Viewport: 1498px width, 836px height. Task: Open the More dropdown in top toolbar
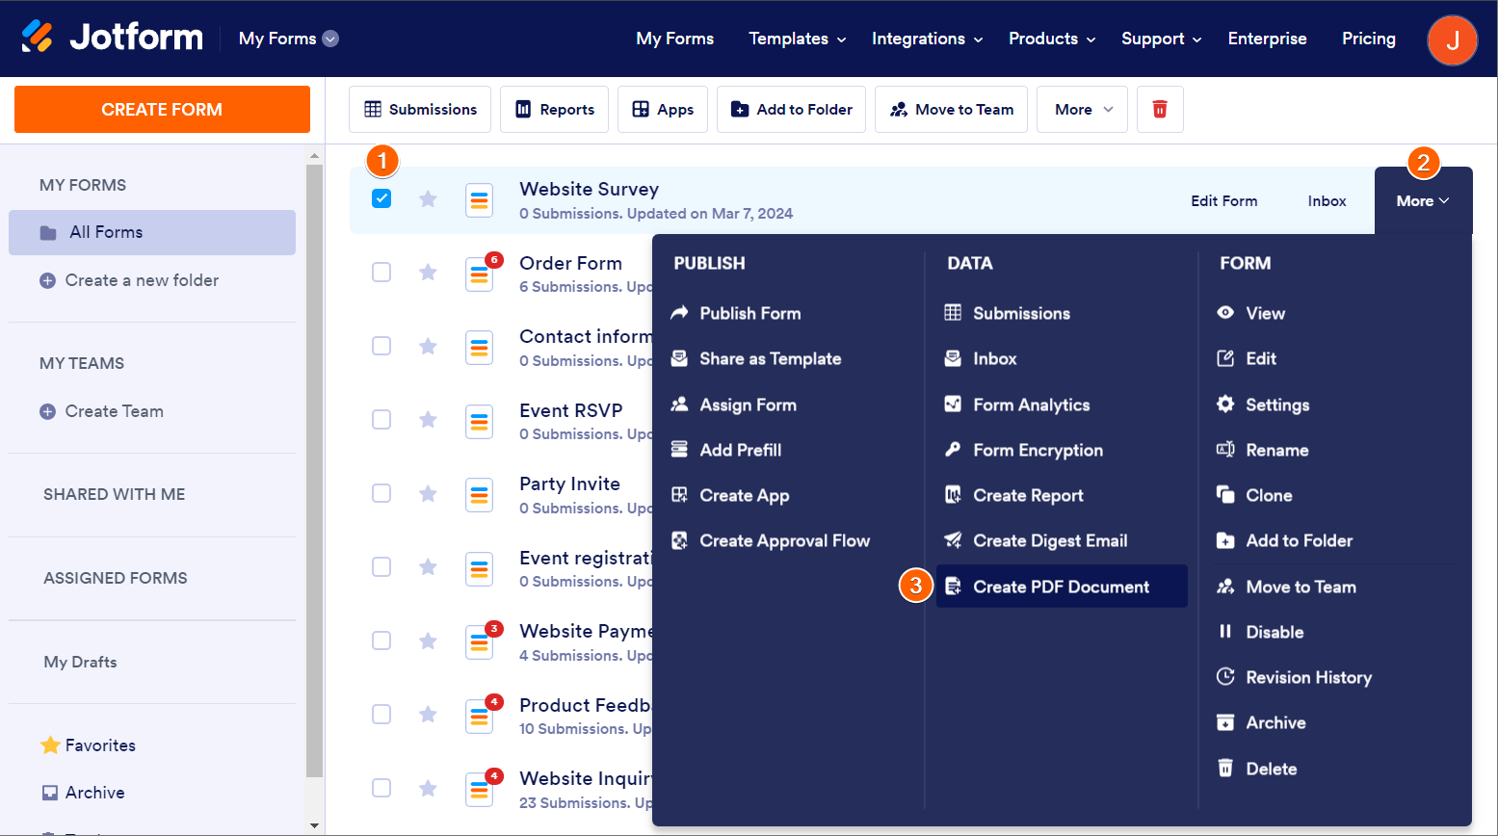point(1083,110)
